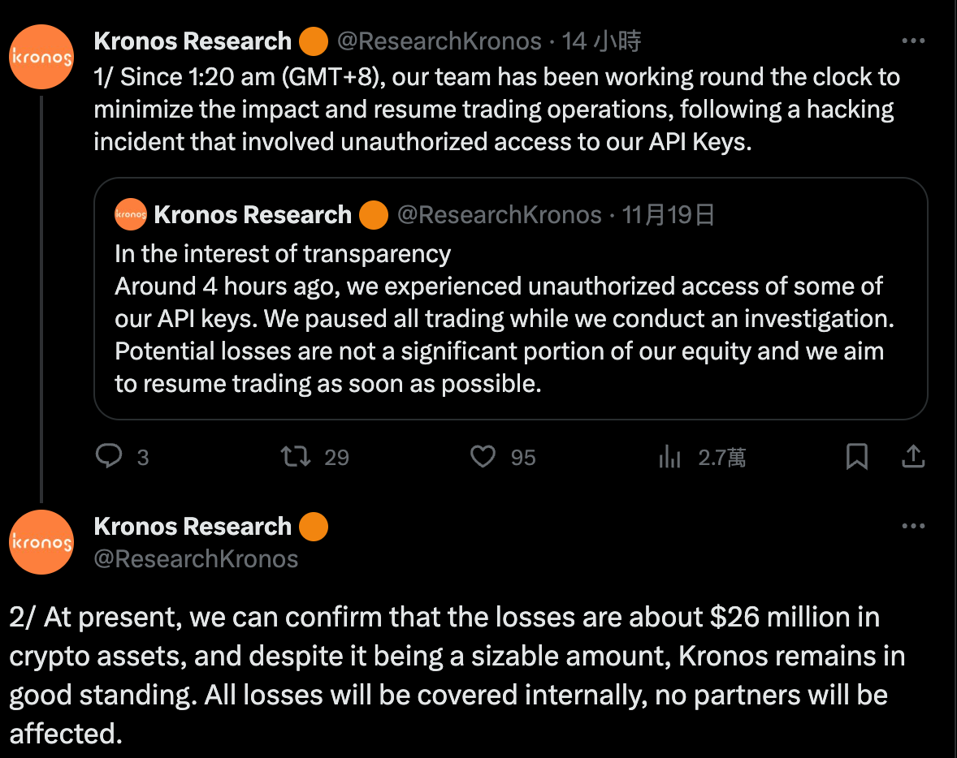Image resolution: width=957 pixels, height=758 pixels.
Task: Open Kronos Research name in second tweet
Action: (x=193, y=527)
